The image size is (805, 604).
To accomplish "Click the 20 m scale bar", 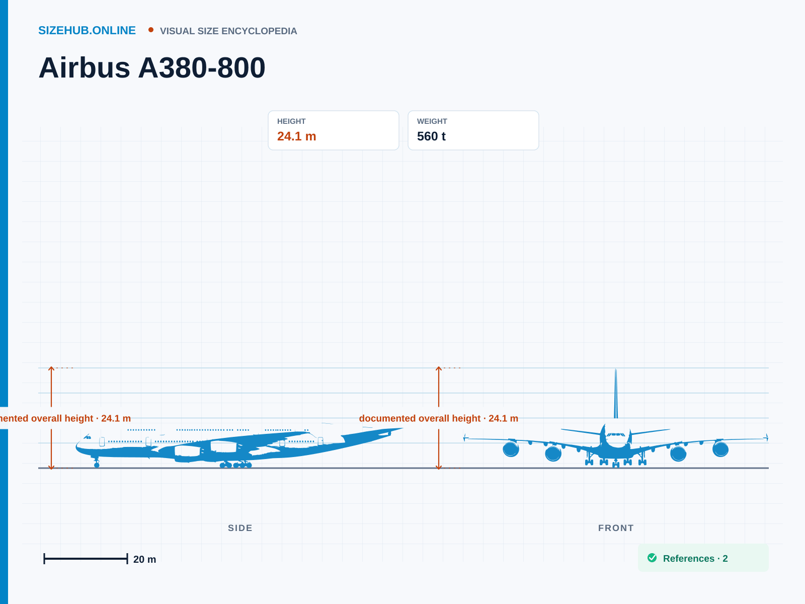I will click(86, 559).
